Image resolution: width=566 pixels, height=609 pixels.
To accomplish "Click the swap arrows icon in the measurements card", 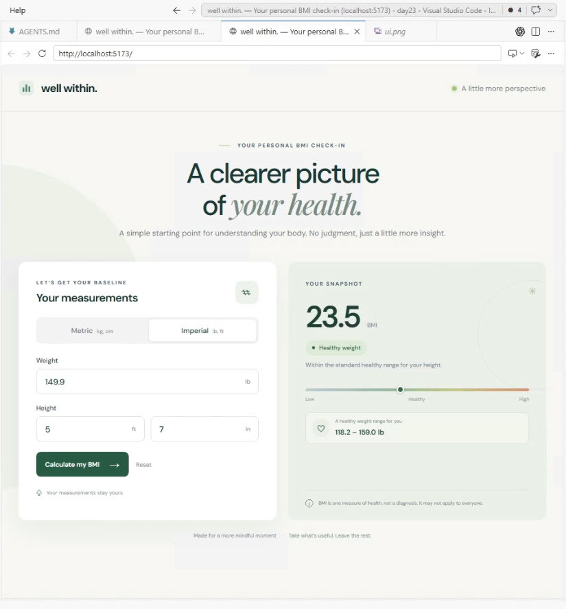I will [246, 292].
